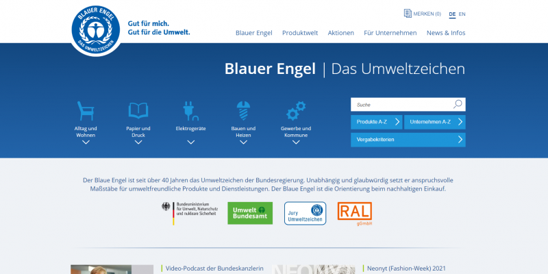Viewport: 548px width, 274px height.
Task: Open Neonyt (Fashion-Week) 2021 article
Action: (x=406, y=269)
